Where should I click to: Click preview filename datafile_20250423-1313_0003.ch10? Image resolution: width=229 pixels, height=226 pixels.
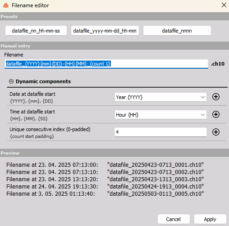tap(156, 179)
